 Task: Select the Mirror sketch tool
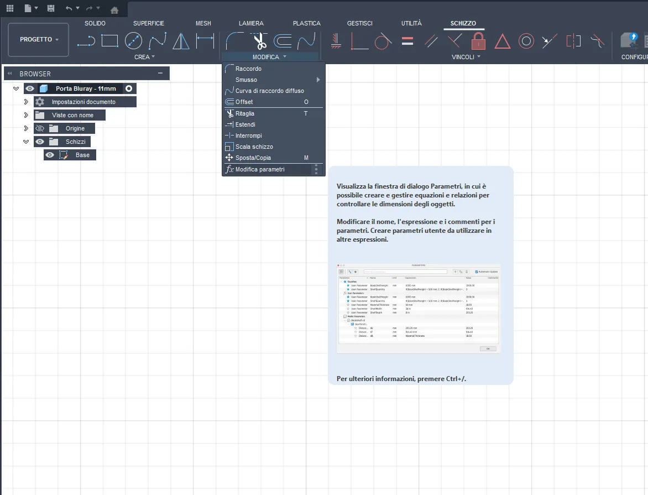181,41
